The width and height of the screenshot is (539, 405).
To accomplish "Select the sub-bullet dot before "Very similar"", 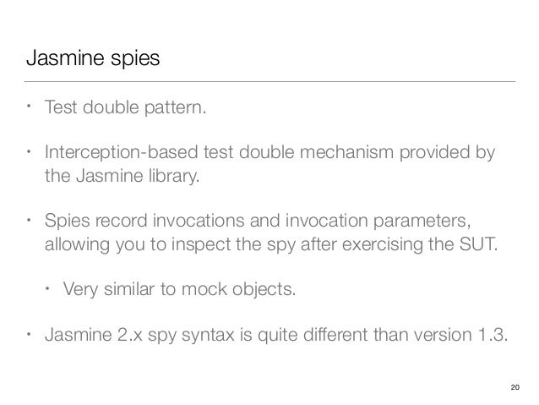I will (47, 288).
